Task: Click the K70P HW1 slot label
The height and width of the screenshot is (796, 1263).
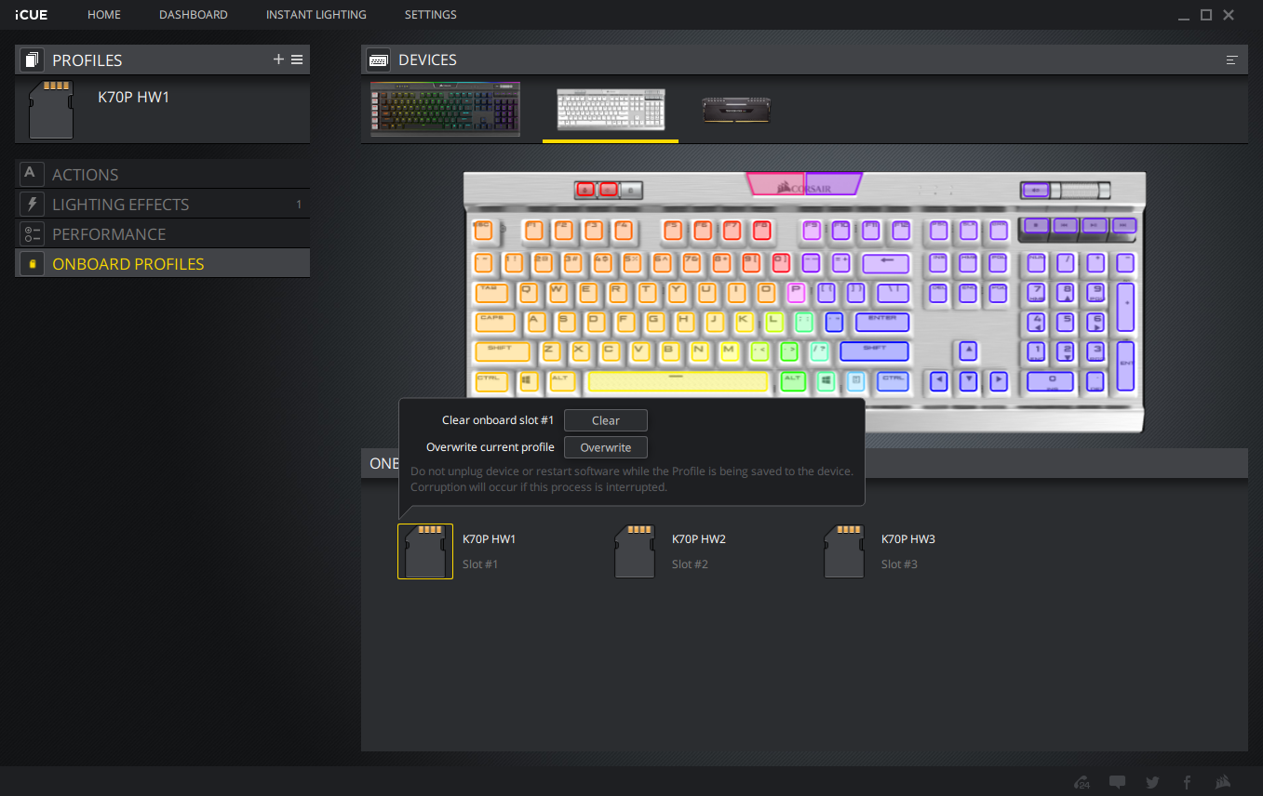Action: 490,539
